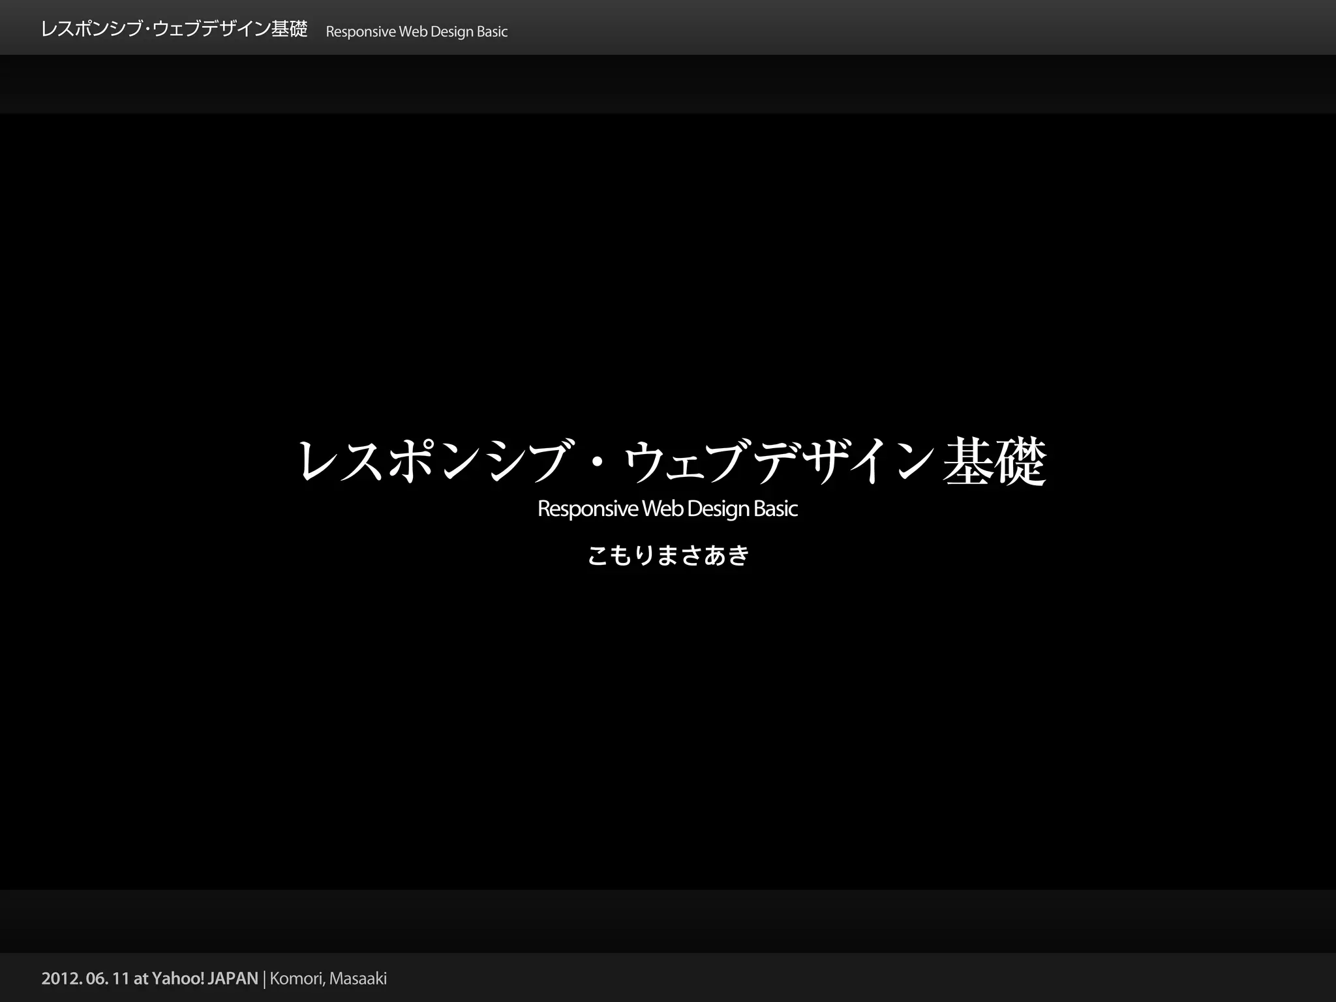Image resolution: width=1336 pixels, height=1002 pixels.
Task: Click the vertical bar separator in footer
Action: click(x=264, y=979)
